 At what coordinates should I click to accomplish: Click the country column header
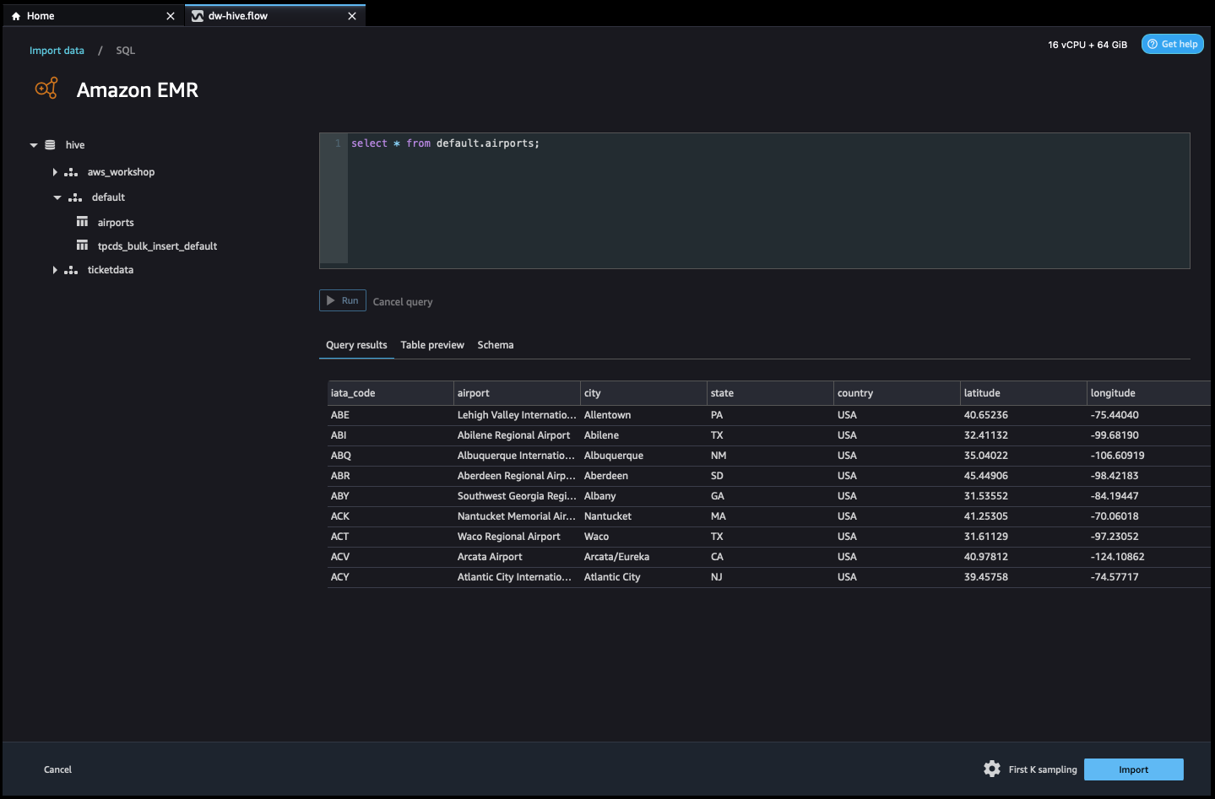[x=898, y=393]
